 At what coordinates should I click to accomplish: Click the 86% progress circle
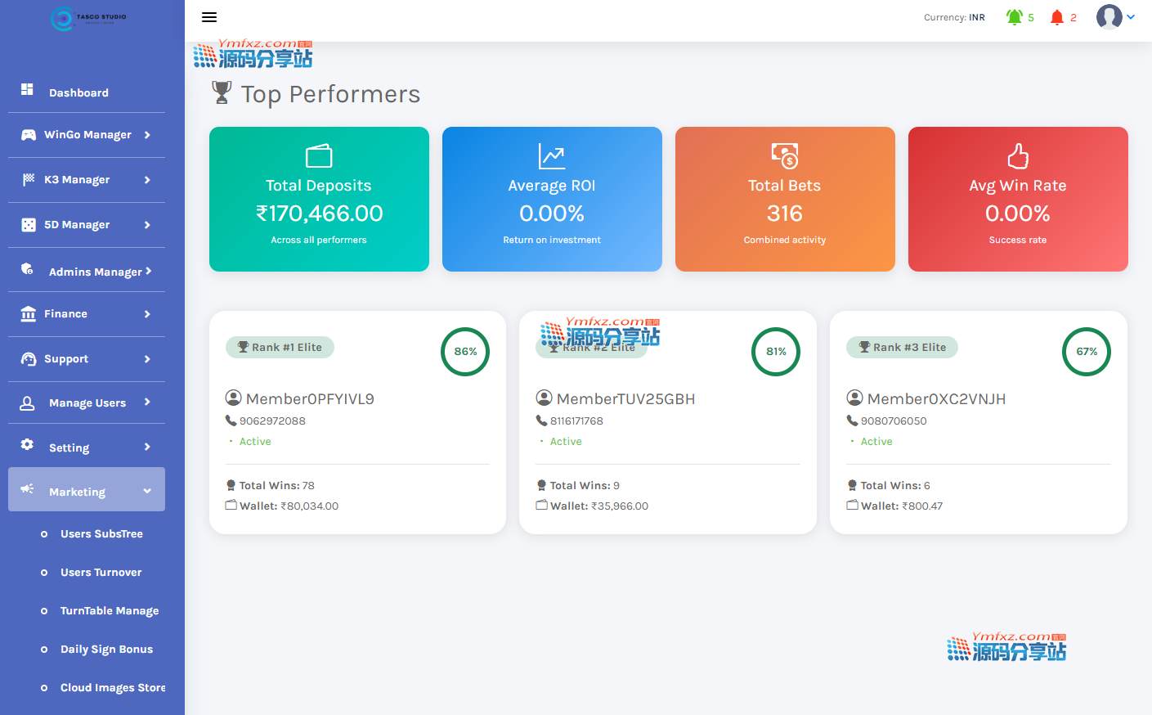point(465,352)
